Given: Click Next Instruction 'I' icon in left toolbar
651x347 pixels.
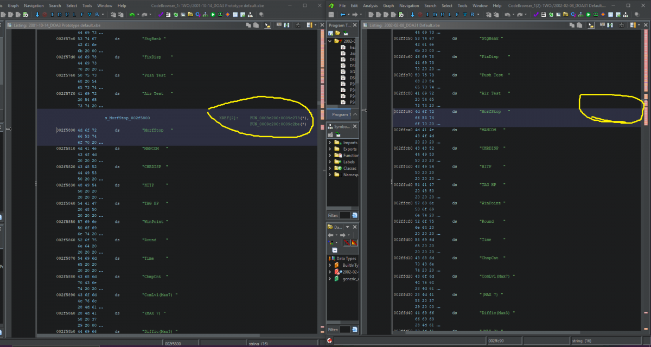Looking at the screenshot, I should pyautogui.click(x=52, y=14).
